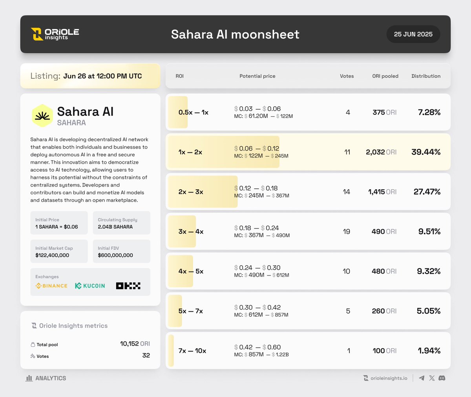Click the Total pool bucket icon
Image resolution: width=471 pixels, height=397 pixels.
pyautogui.click(x=33, y=344)
